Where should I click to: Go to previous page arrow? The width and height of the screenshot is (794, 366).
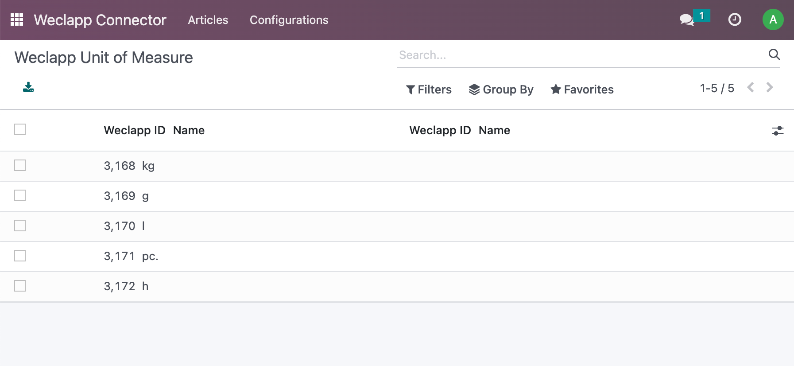click(x=751, y=87)
